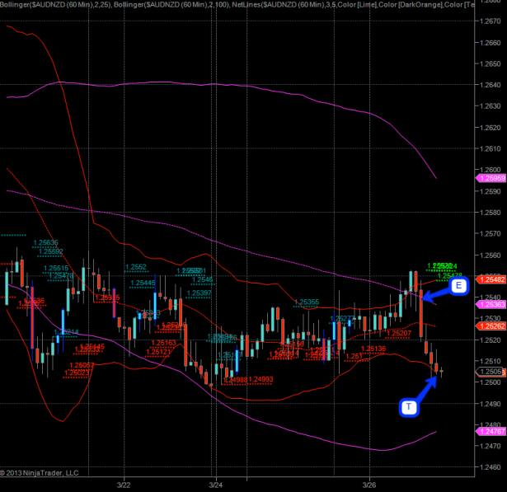Click the red 1.25262 axis price tag
Screen dimensions: 507x492
click(491, 326)
